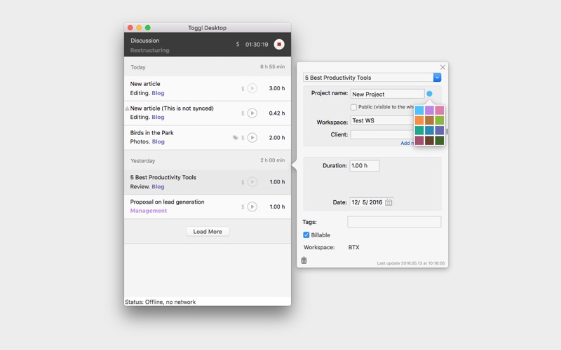
Task: Continue the Proposal on lead generation entry
Action: (x=252, y=206)
